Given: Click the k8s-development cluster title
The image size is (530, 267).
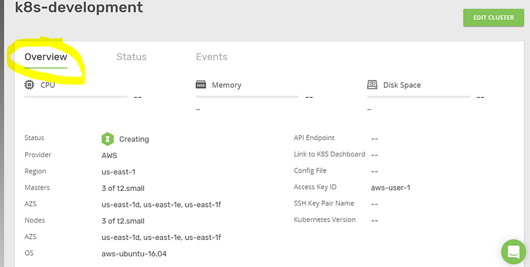Looking at the screenshot, I should [79, 8].
